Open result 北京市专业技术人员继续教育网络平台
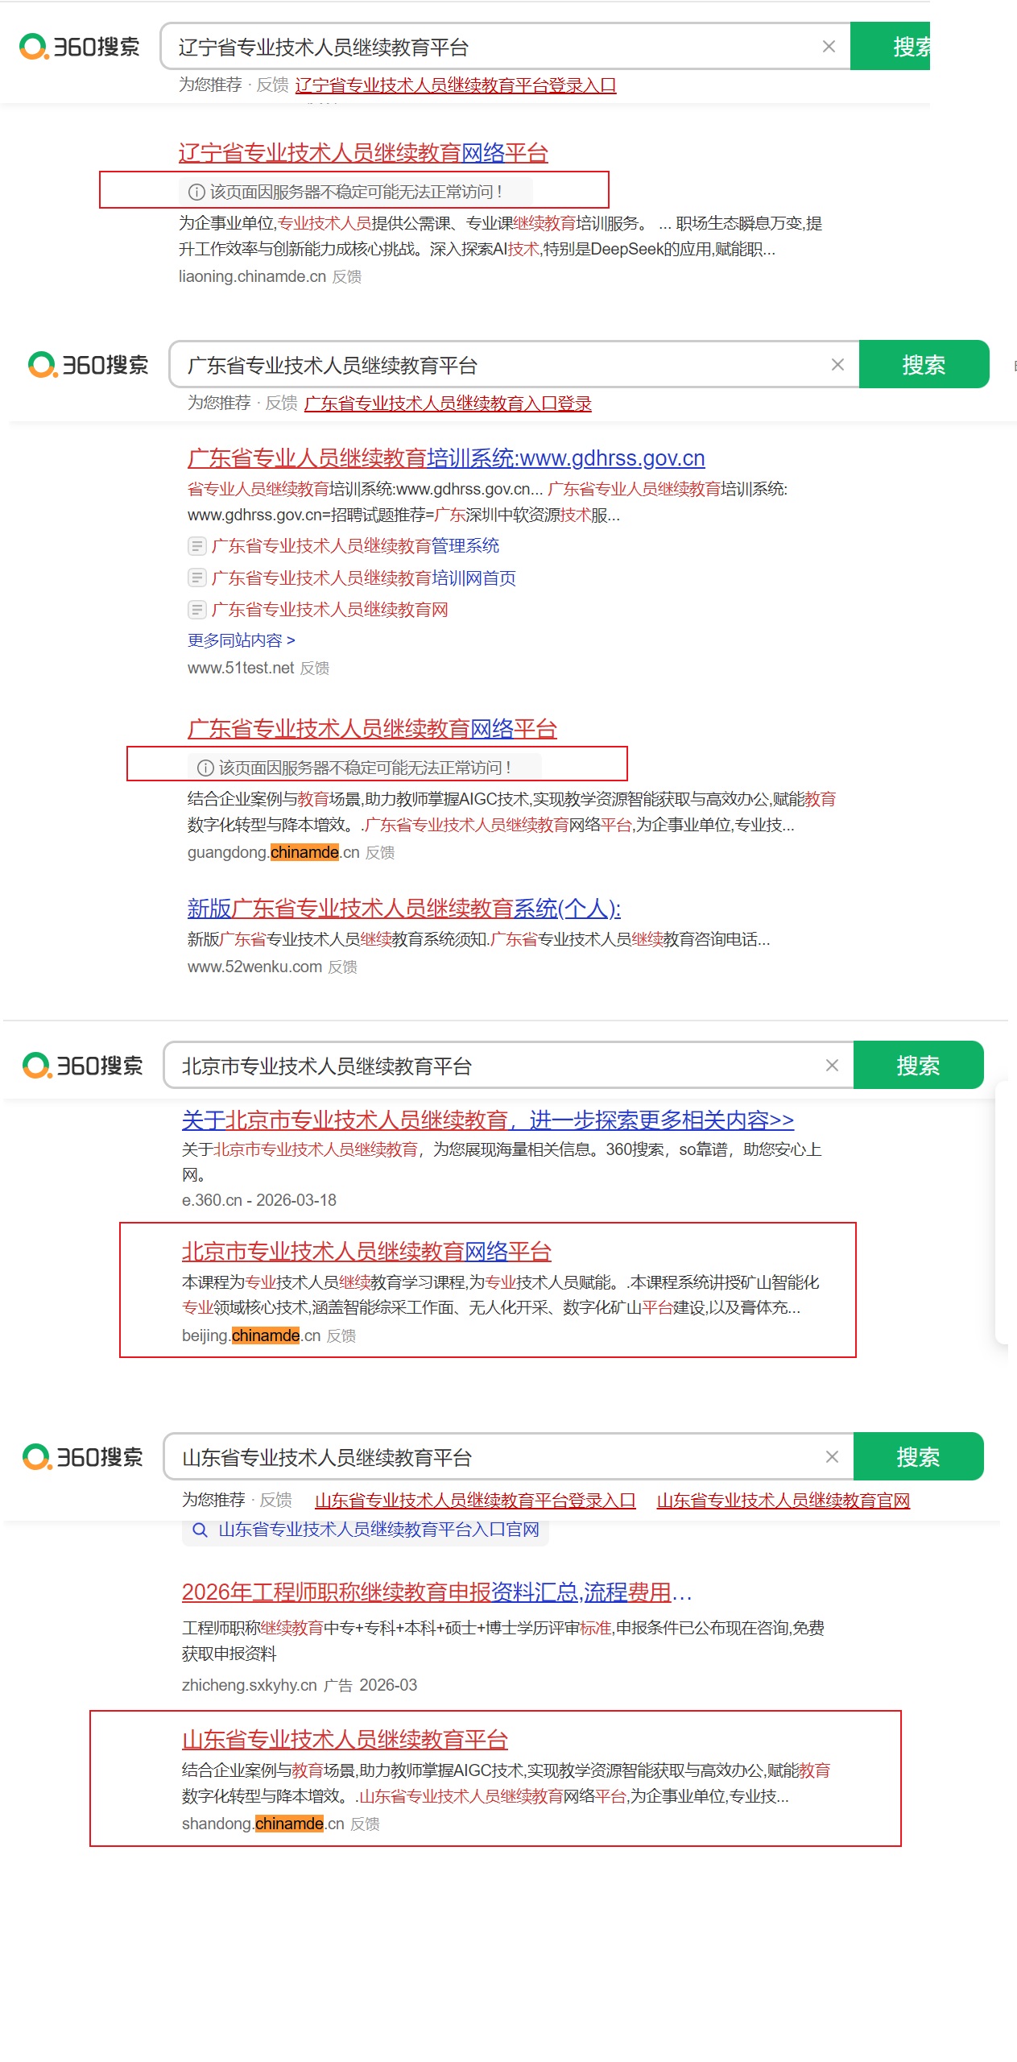The height and width of the screenshot is (2062, 1017). pyautogui.click(x=366, y=1251)
